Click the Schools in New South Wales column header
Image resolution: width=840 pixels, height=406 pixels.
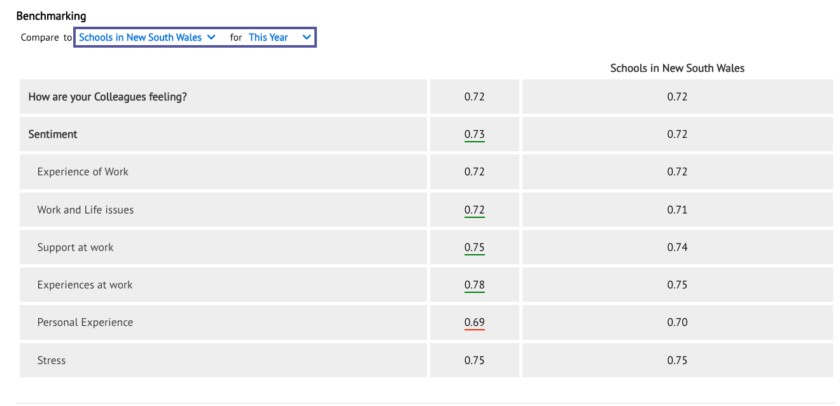[x=677, y=68]
